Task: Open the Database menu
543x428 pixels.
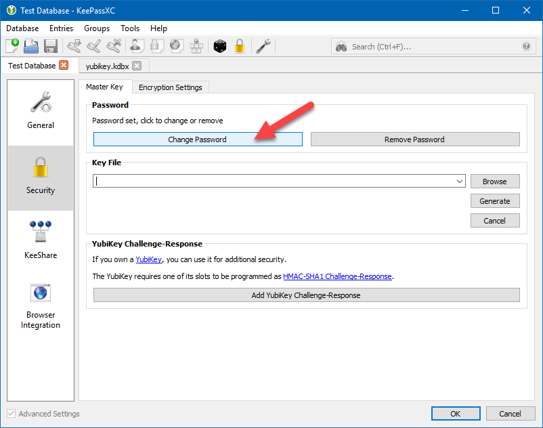Action: [x=22, y=28]
